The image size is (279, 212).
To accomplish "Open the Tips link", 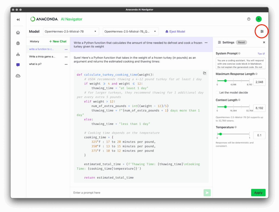I will [261, 54].
